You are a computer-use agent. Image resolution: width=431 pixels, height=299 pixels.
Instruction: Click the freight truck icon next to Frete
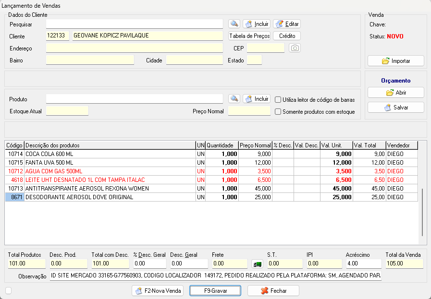[257, 264]
